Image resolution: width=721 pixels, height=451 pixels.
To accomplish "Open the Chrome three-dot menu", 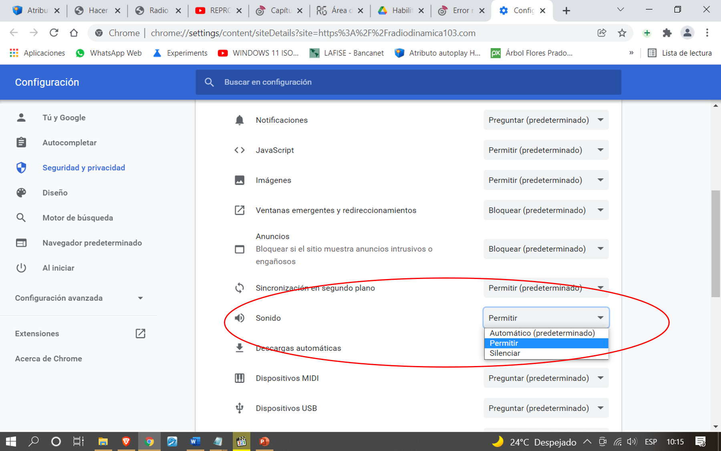I will coord(707,33).
